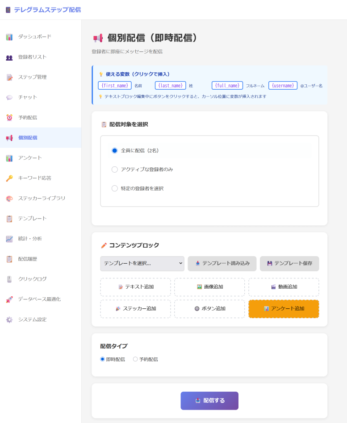
Task: Click the key icon for キーワード応答
Action: [9, 178]
